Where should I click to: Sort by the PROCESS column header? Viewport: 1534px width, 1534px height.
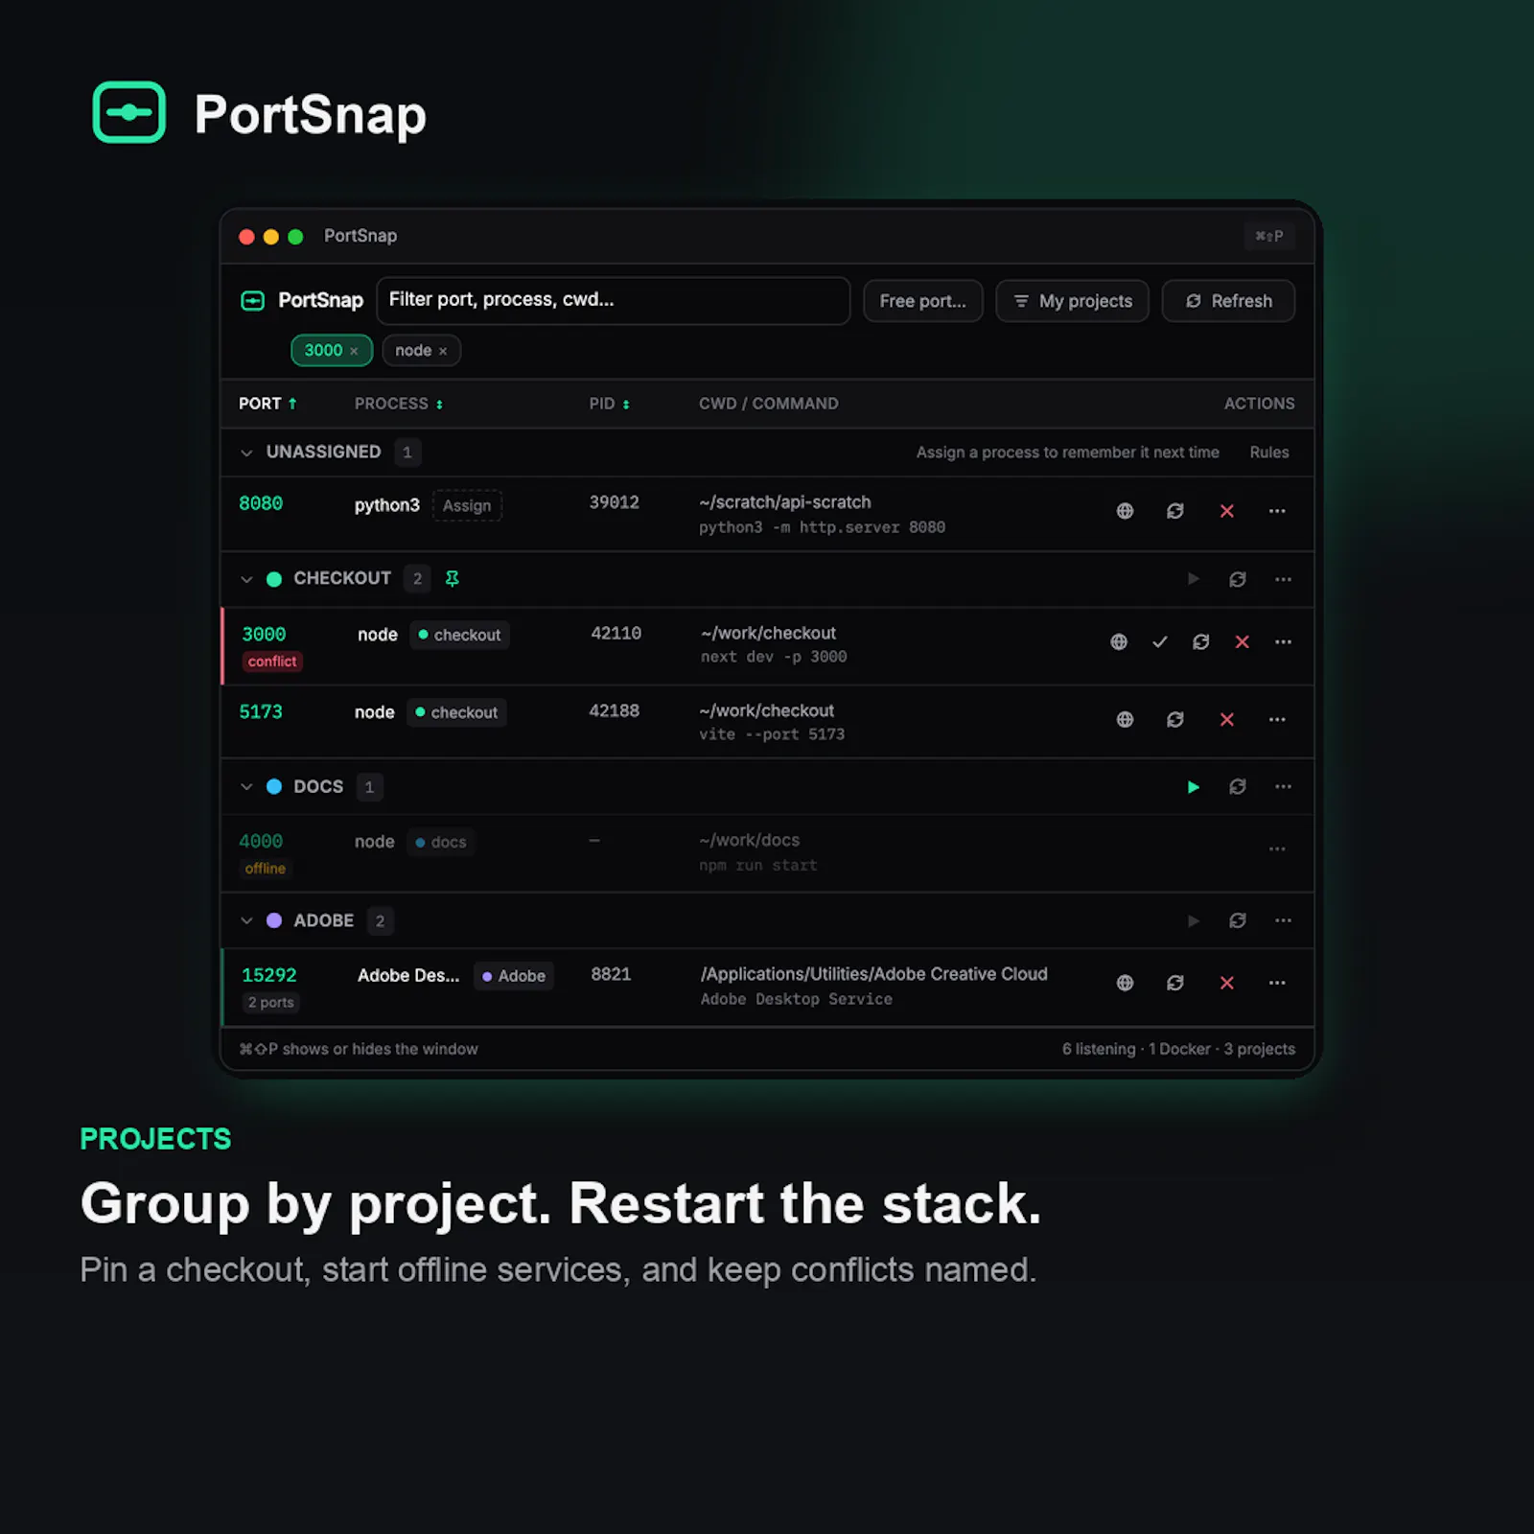399,404
